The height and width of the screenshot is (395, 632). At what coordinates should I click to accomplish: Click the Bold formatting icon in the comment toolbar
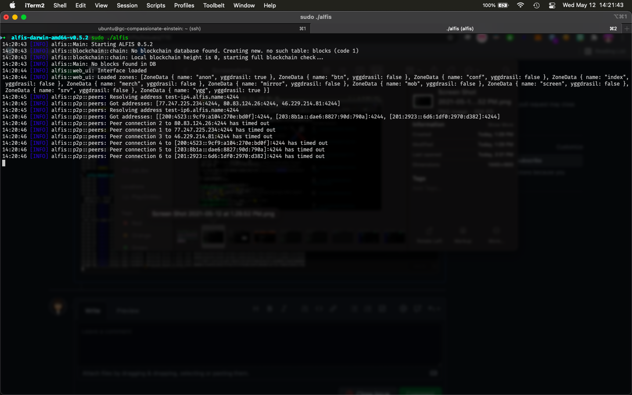pos(269,309)
